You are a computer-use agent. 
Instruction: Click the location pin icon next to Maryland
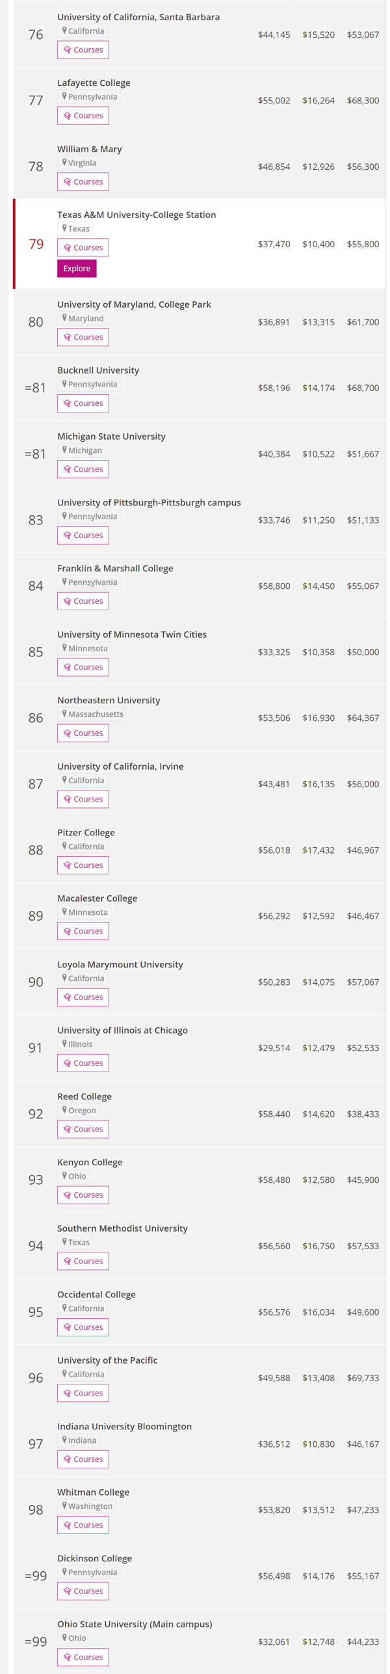[64, 318]
